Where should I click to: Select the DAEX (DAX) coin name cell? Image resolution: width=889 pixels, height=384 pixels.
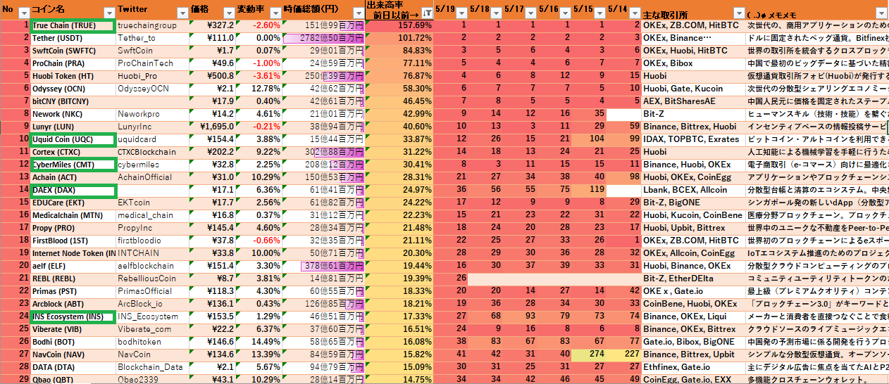coord(73,190)
